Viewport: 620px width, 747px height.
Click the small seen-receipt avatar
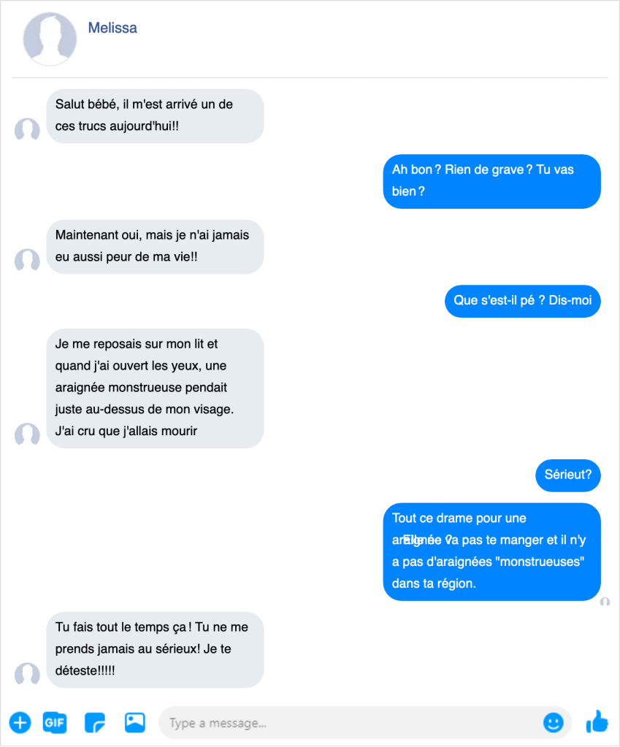click(605, 602)
